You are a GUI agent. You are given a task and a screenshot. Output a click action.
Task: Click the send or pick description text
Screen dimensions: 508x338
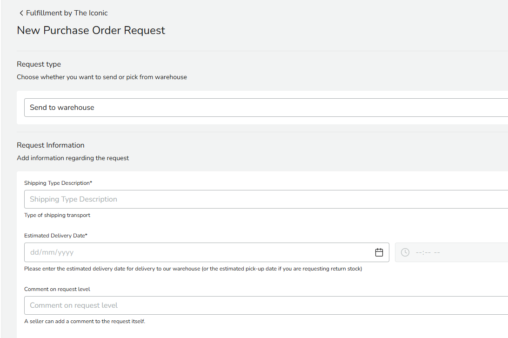(x=102, y=77)
